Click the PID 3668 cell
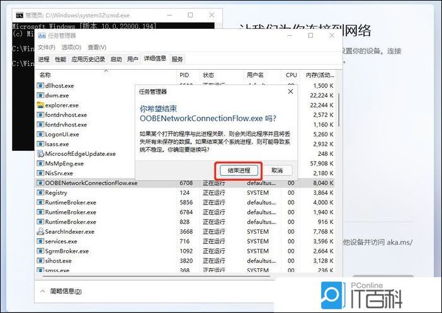 pos(186,232)
